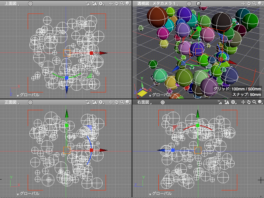Image resolution: width=264 pixels, height=198 pixels.
Task: Click red X-axis square handle in front view
Action: 91,150
